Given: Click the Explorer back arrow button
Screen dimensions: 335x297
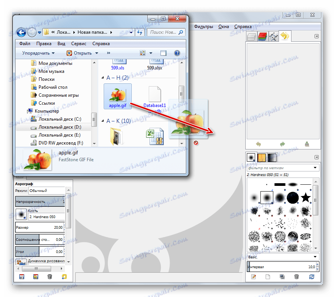Looking at the screenshot, I should click(21, 32).
